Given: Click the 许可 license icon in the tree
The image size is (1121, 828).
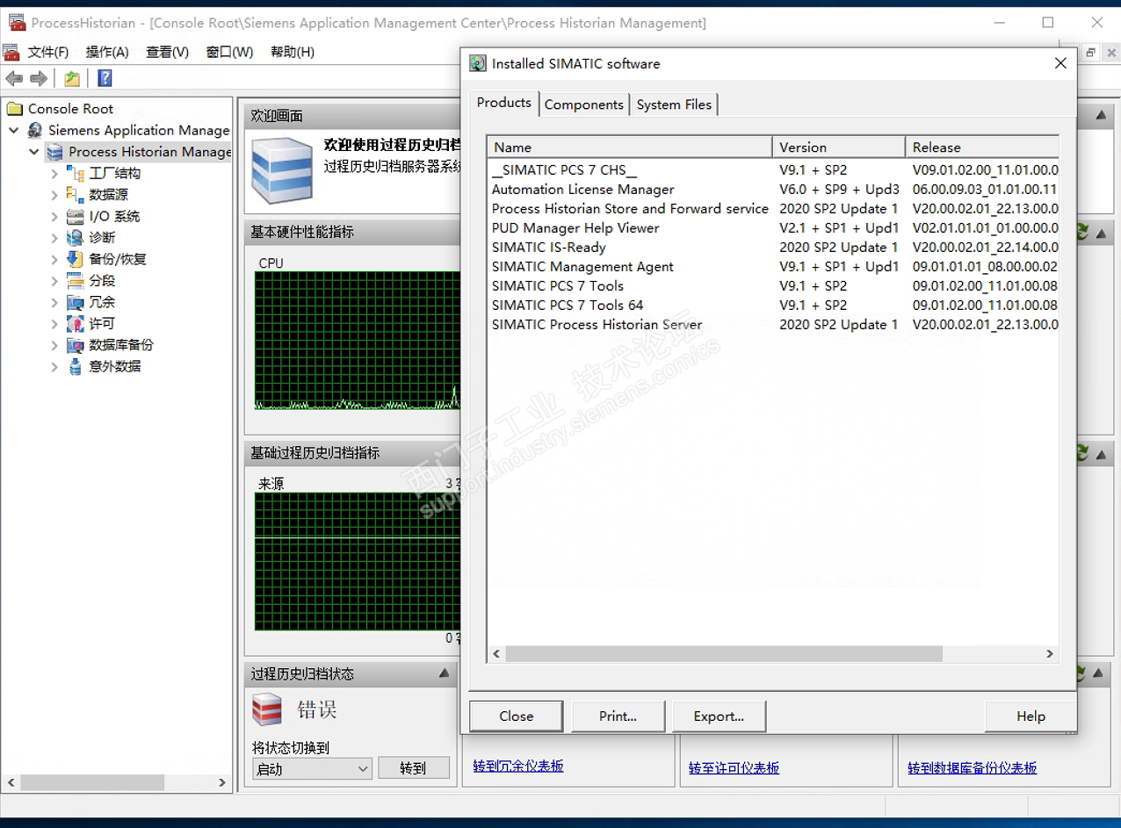Looking at the screenshot, I should coord(76,323).
